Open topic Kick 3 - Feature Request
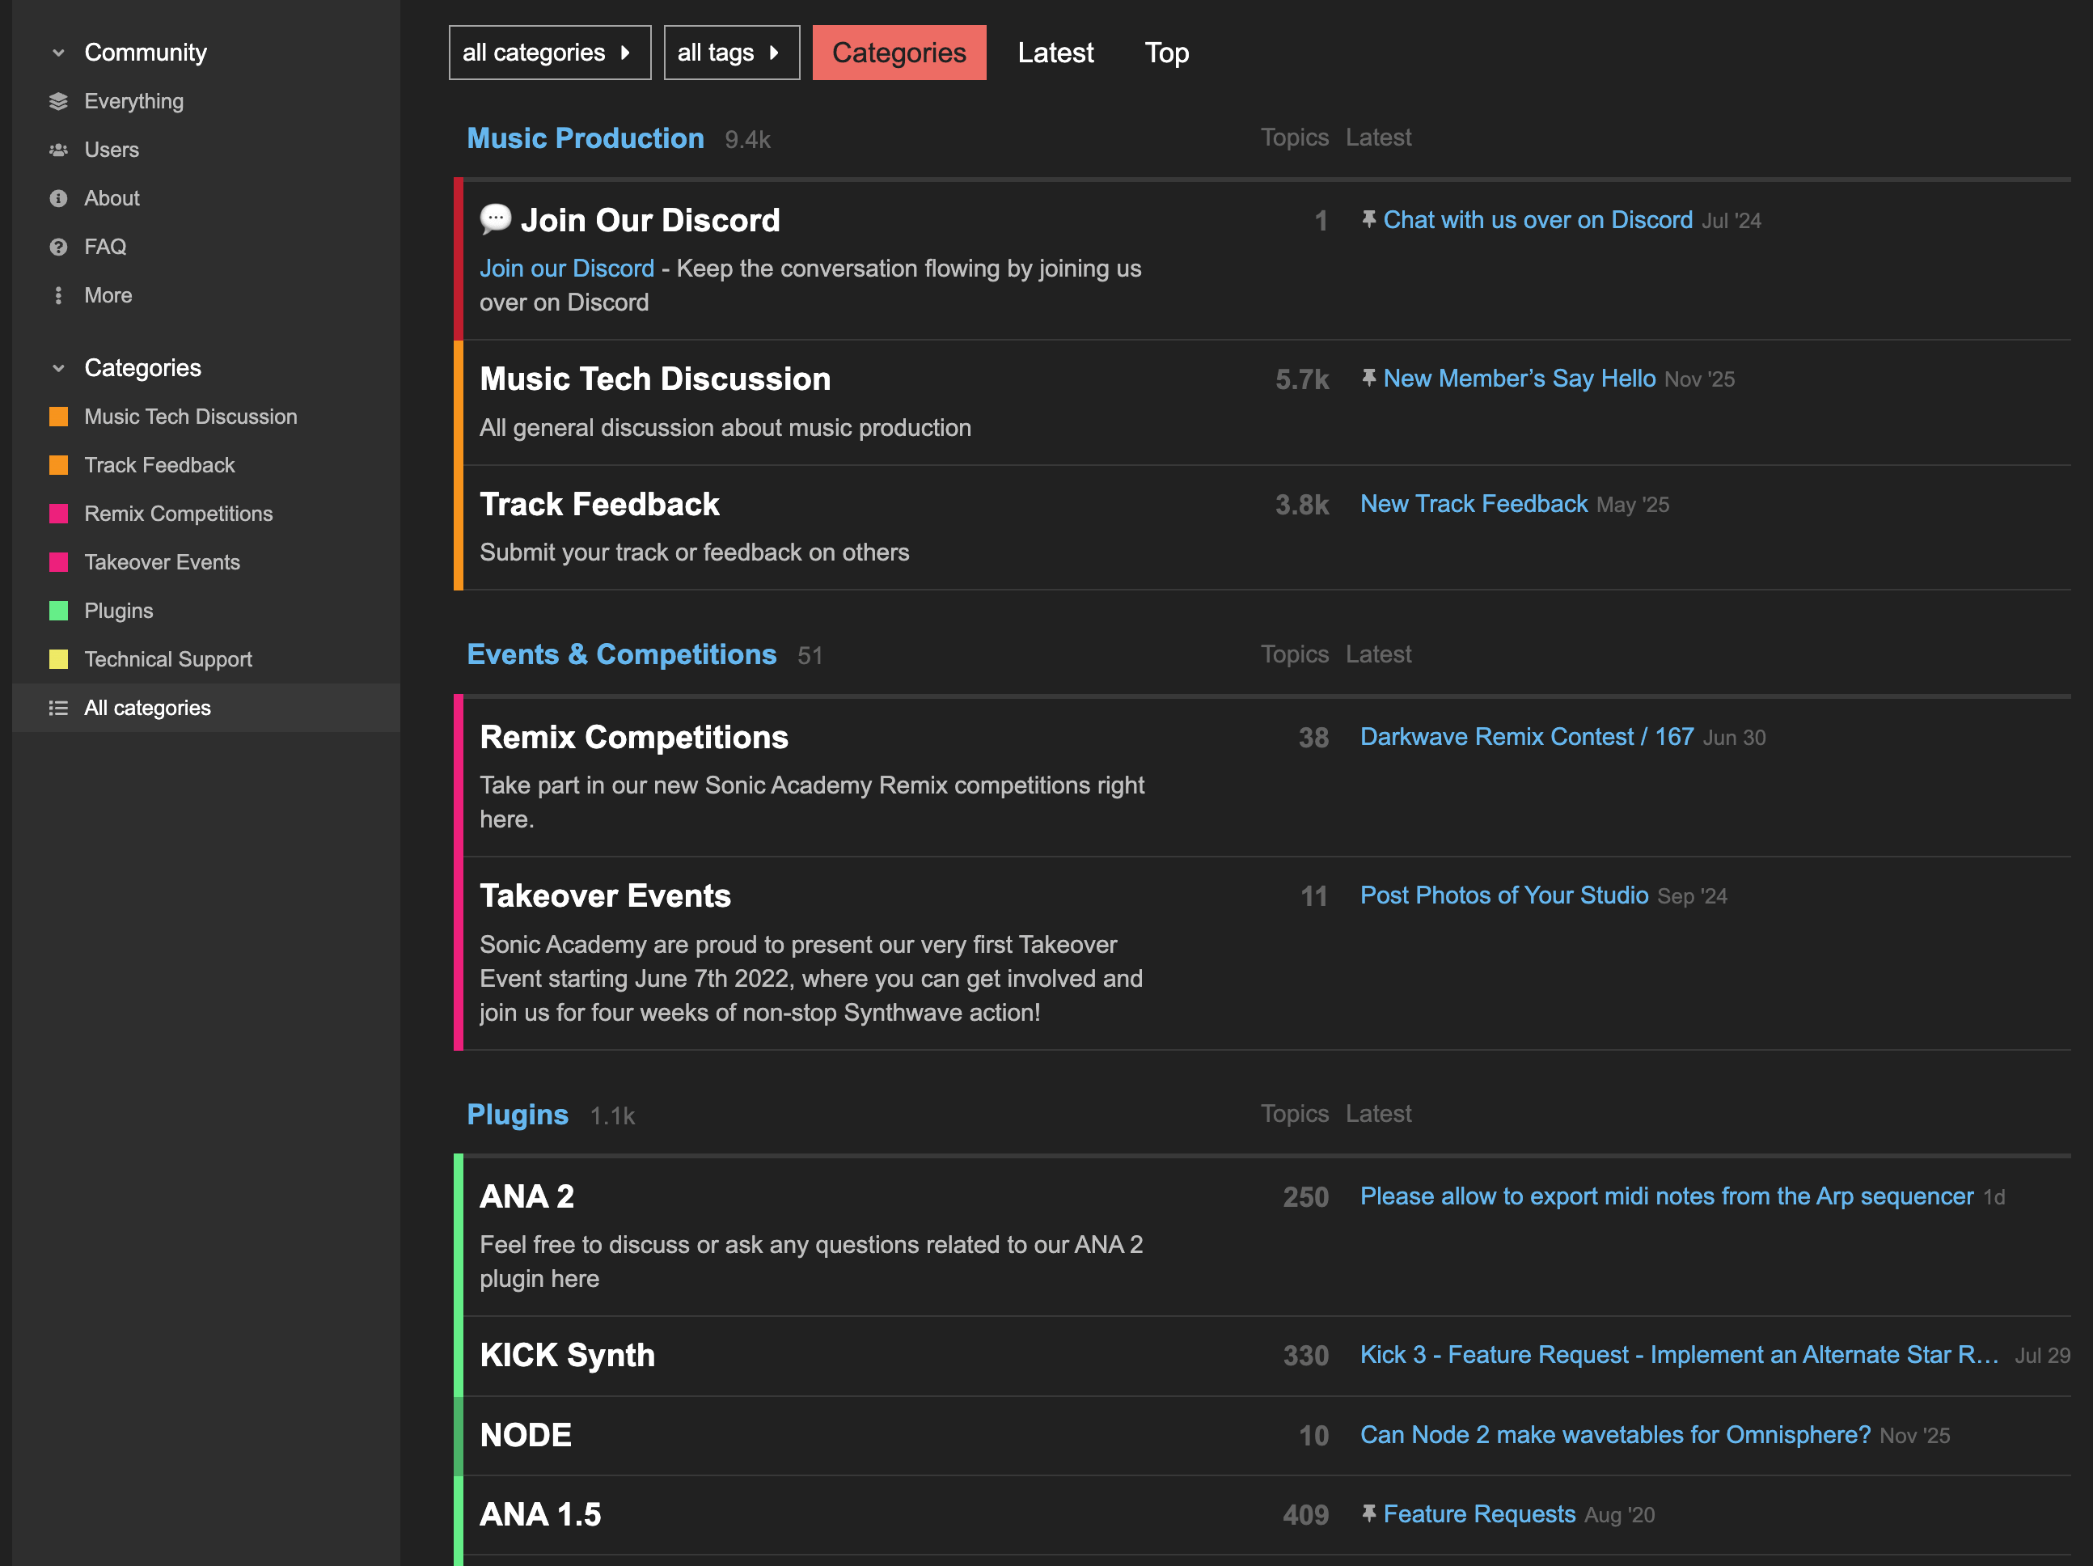This screenshot has width=2093, height=1566. [x=1679, y=1355]
